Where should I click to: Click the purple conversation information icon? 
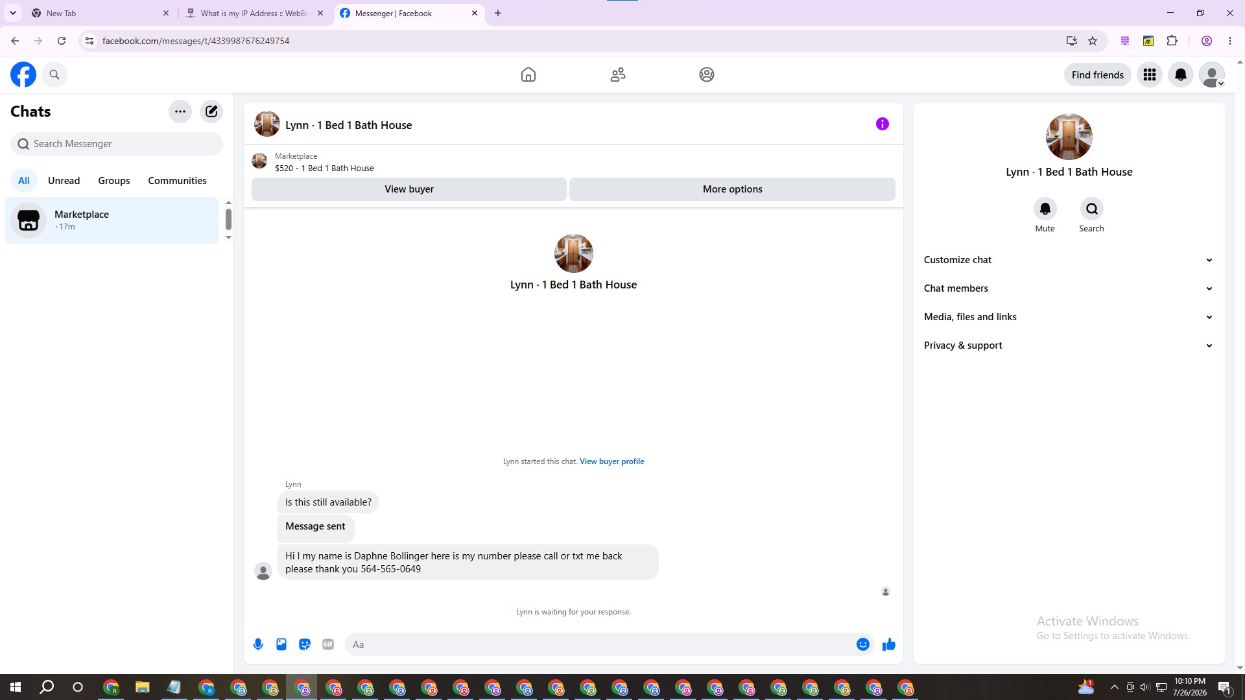(x=883, y=124)
